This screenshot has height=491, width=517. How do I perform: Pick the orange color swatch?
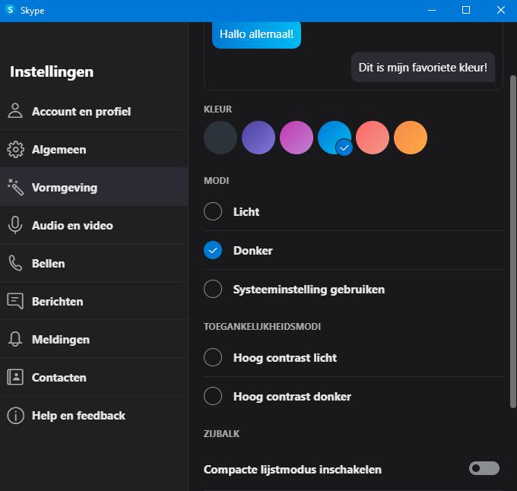(x=411, y=138)
